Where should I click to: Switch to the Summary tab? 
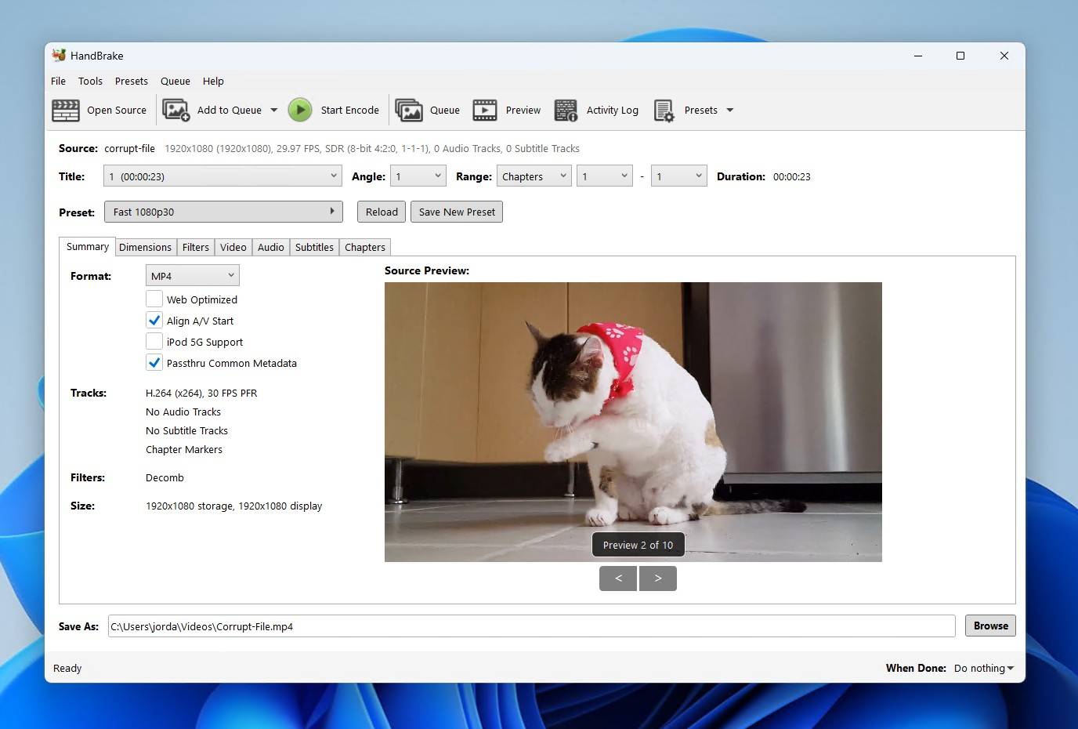click(88, 246)
